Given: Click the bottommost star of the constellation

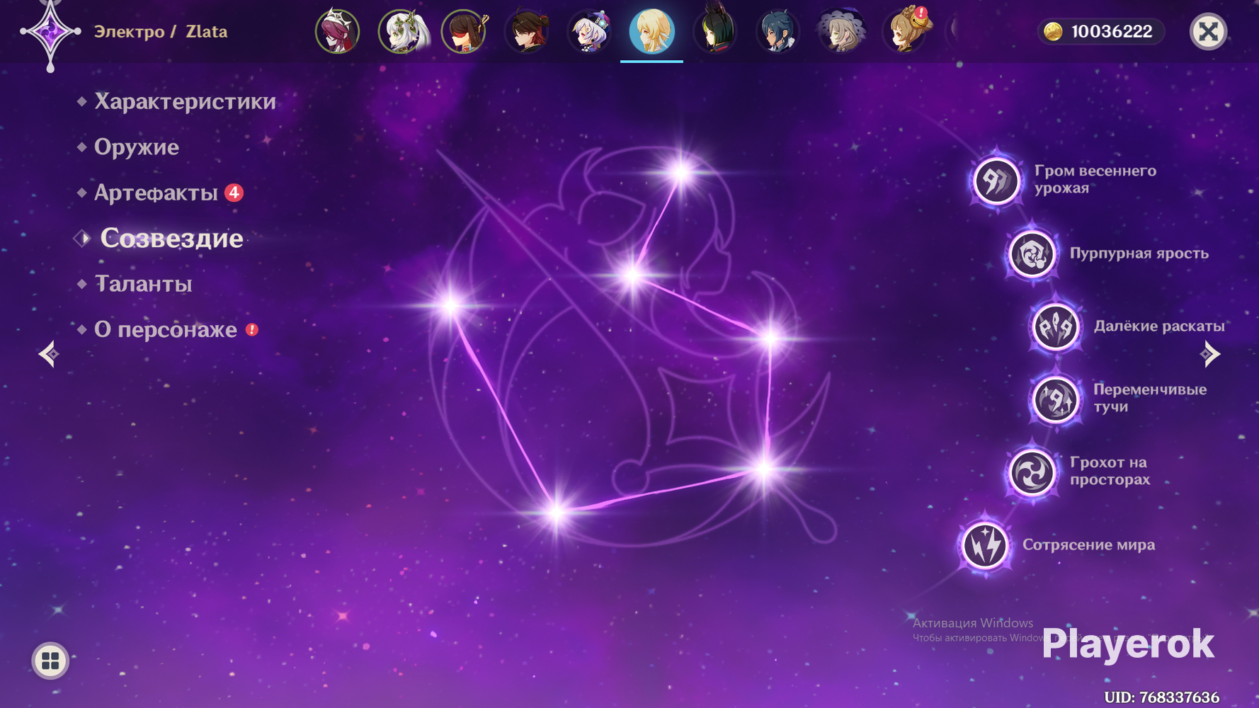Looking at the screenshot, I should [557, 512].
